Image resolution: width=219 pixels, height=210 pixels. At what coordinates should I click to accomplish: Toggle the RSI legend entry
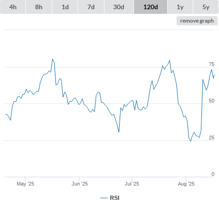click(x=110, y=198)
